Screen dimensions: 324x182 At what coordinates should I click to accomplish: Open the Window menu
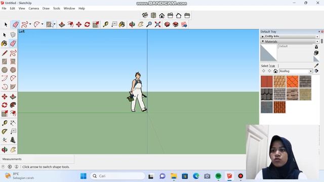point(69,9)
